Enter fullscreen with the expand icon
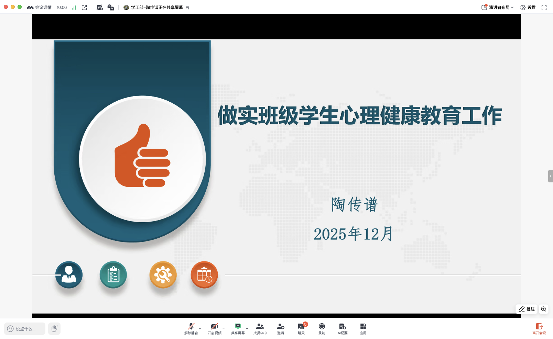 click(x=544, y=7)
